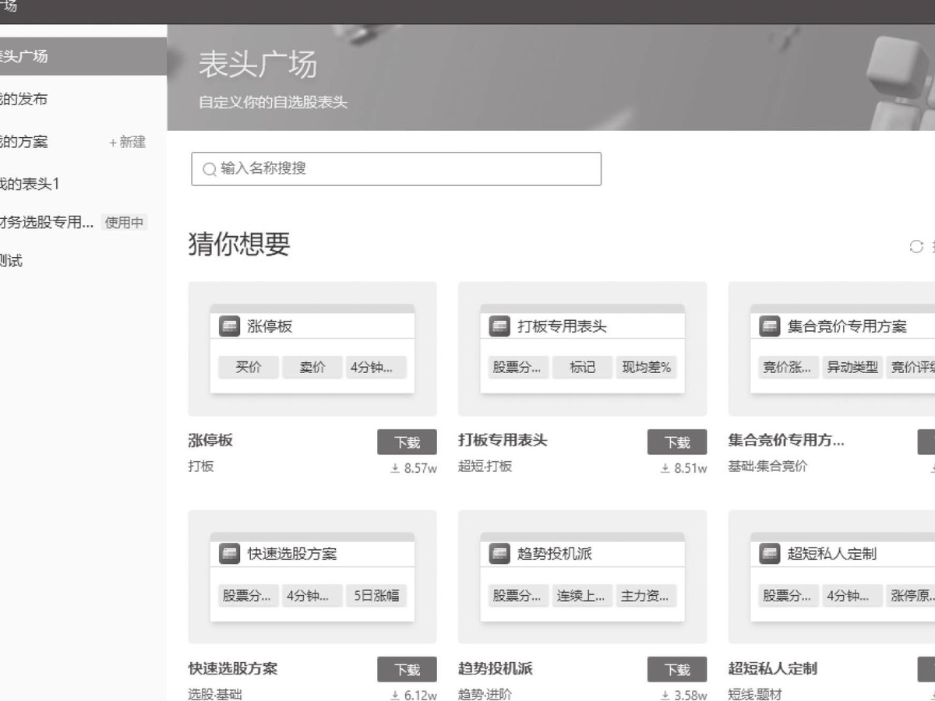This screenshot has width=935, height=701.
Task: Click the 趋势投机派 card table icon
Action: point(499,554)
